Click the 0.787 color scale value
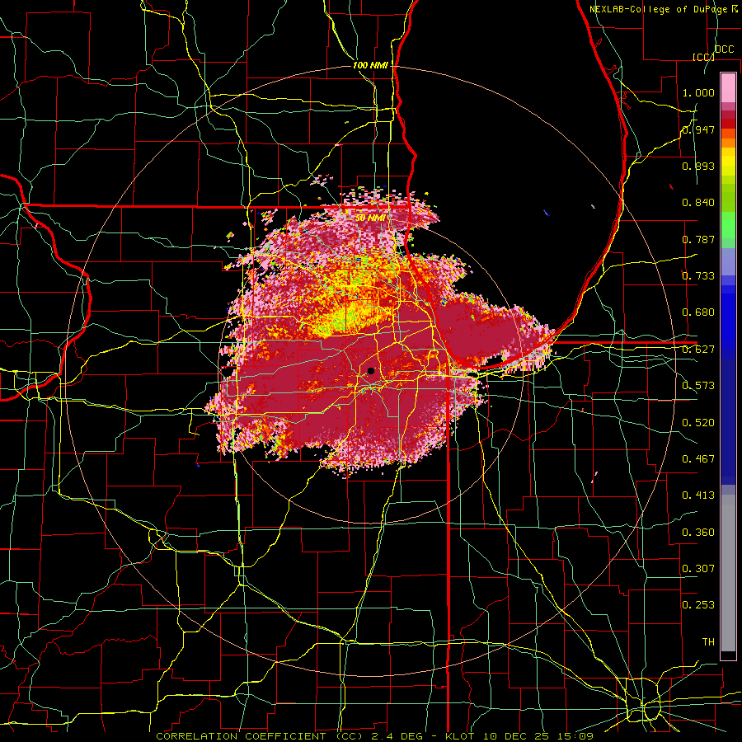Screen dimensions: 742x742 tap(698, 239)
